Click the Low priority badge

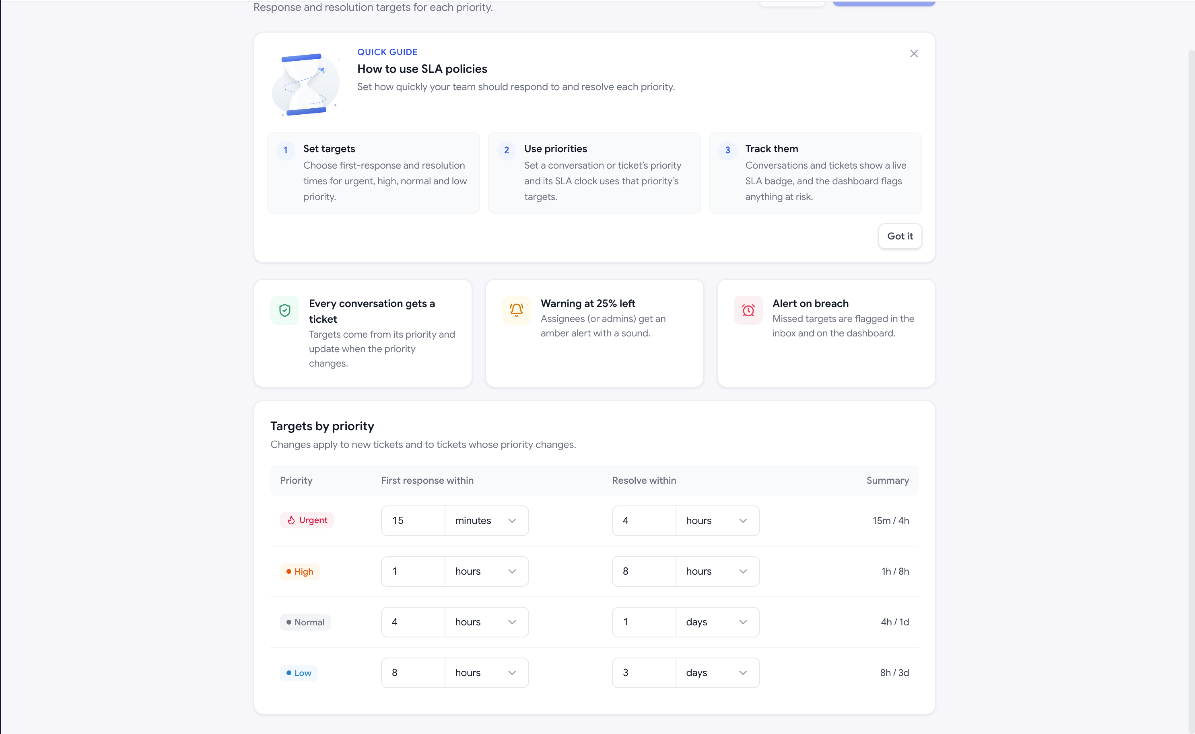[x=299, y=673]
